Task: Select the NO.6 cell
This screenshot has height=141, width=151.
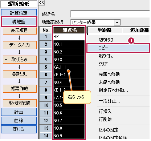Action: pyautogui.click(x=69, y=113)
